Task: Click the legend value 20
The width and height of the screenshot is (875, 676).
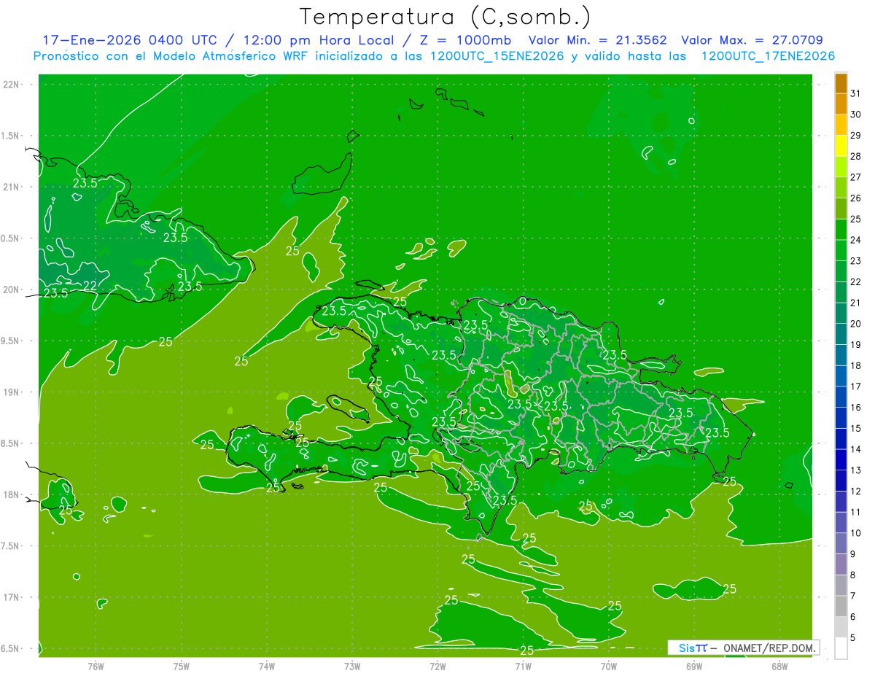Action: click(855, 324)
